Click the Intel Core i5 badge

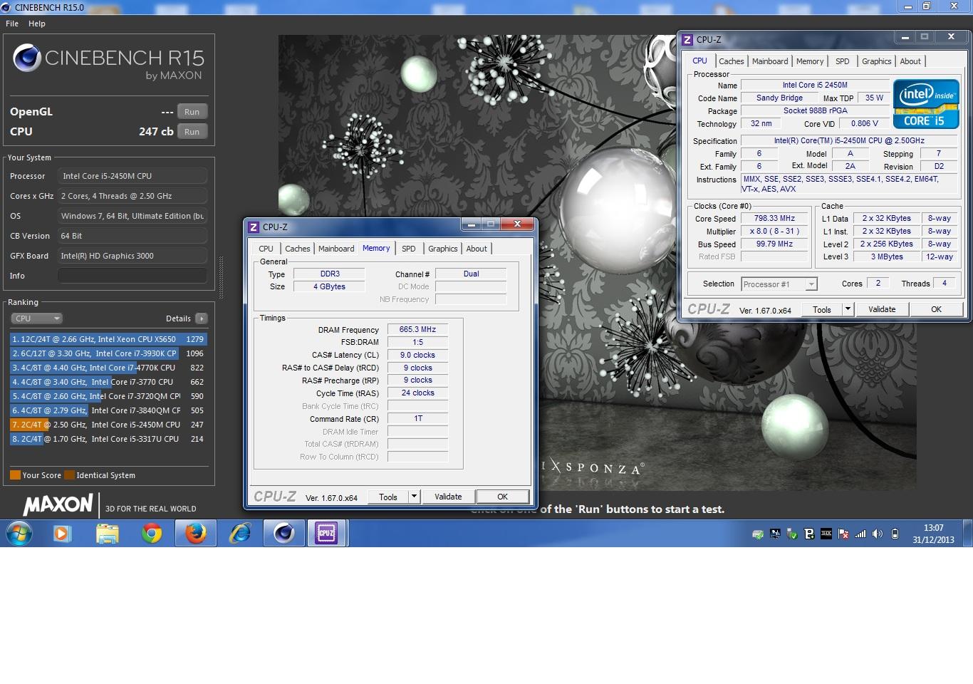coord(926,104)
